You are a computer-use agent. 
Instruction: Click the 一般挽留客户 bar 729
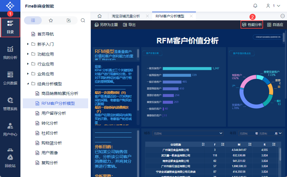[177, 75]
